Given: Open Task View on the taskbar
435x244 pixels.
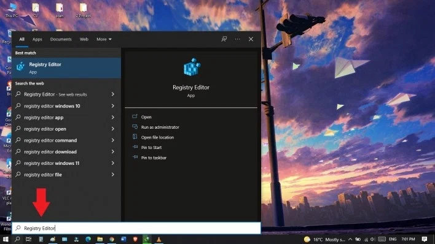Looking at the screenshot, I should (29, 239).
